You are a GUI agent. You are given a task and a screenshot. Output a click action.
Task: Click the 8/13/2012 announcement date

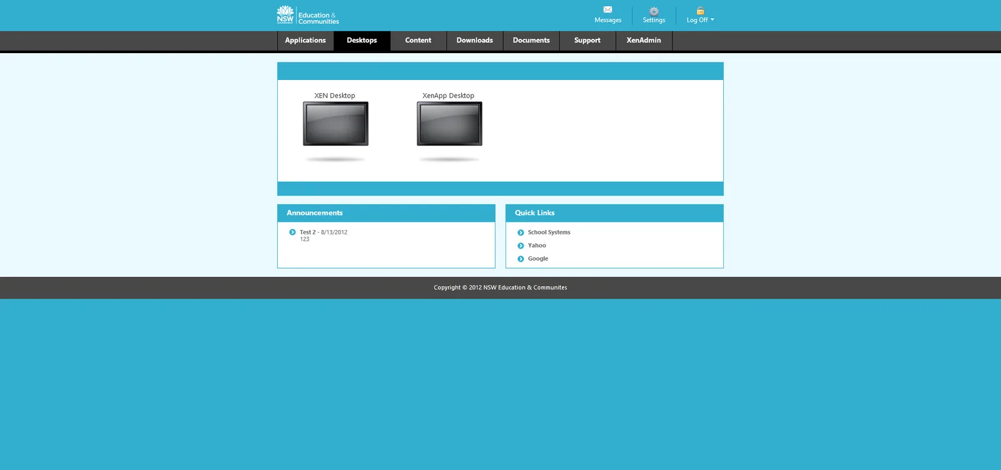(334, 232)
